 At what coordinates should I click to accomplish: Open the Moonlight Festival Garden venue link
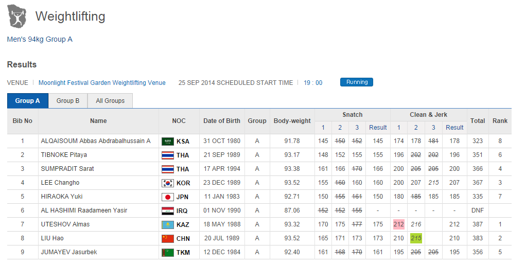(102, 82)
